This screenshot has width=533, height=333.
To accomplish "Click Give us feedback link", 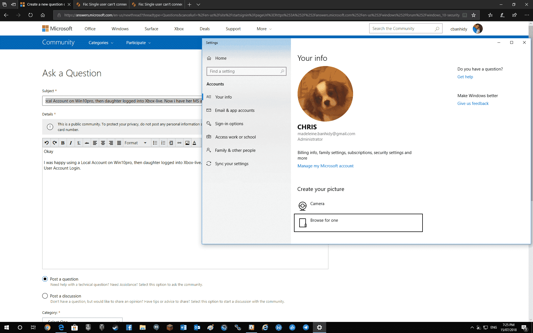I will click(473, 104).
